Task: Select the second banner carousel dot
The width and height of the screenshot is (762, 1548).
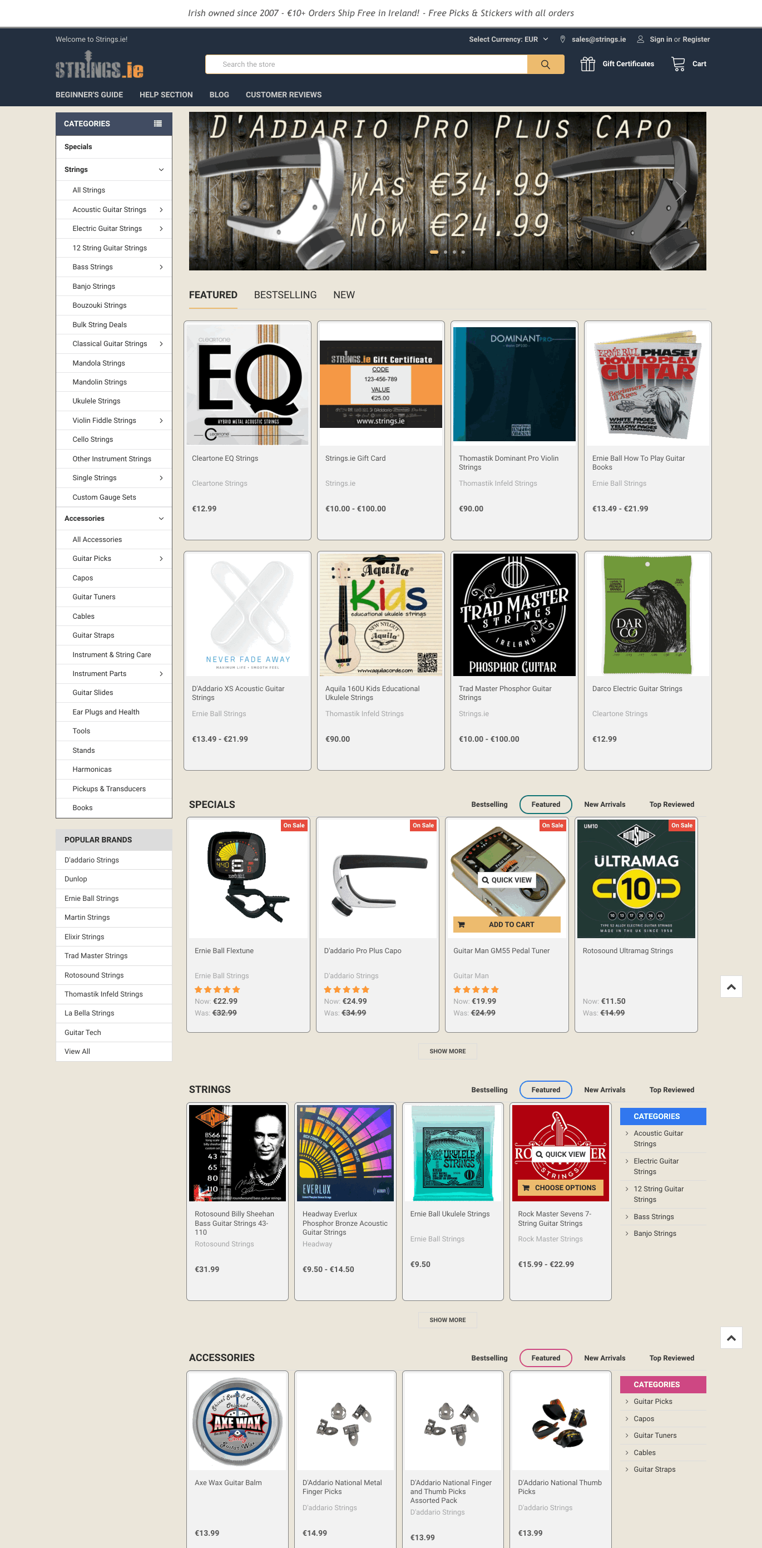Action: pos(445,253)
